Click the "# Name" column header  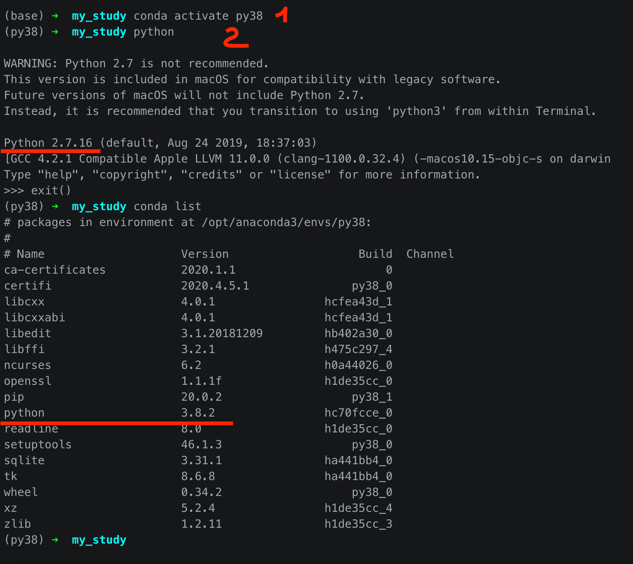(24, 254)
